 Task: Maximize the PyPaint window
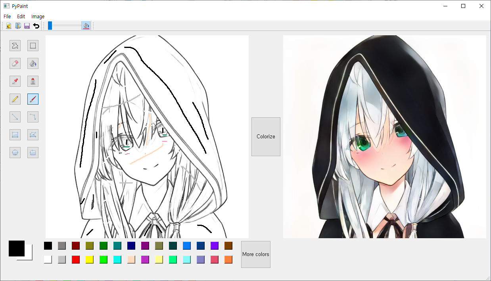[463, 6]
